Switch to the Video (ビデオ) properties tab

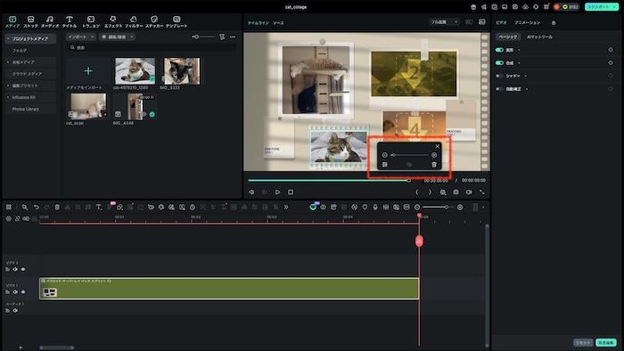tap(501, 22)
